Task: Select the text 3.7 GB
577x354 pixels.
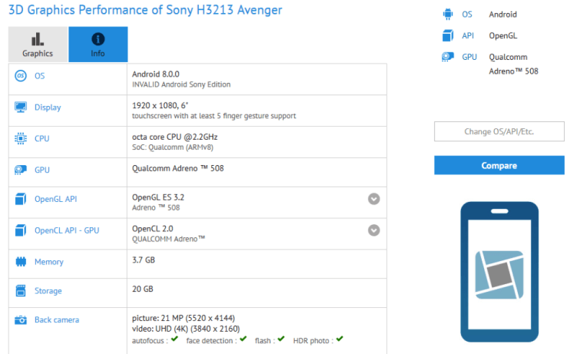Action: 144,260
